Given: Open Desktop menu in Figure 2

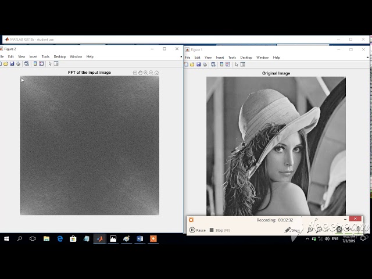Looking at the screenshot, I should (59, 56).
